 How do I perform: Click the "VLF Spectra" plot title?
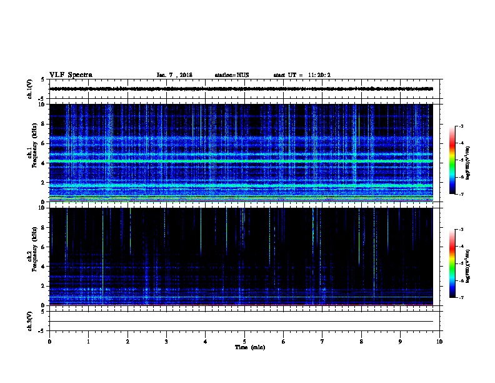tap(71, 75)
